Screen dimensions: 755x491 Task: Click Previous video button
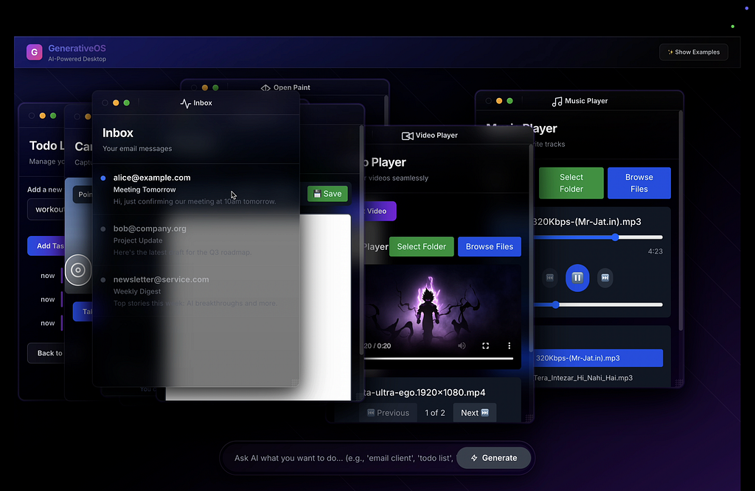tap(388, 413)
